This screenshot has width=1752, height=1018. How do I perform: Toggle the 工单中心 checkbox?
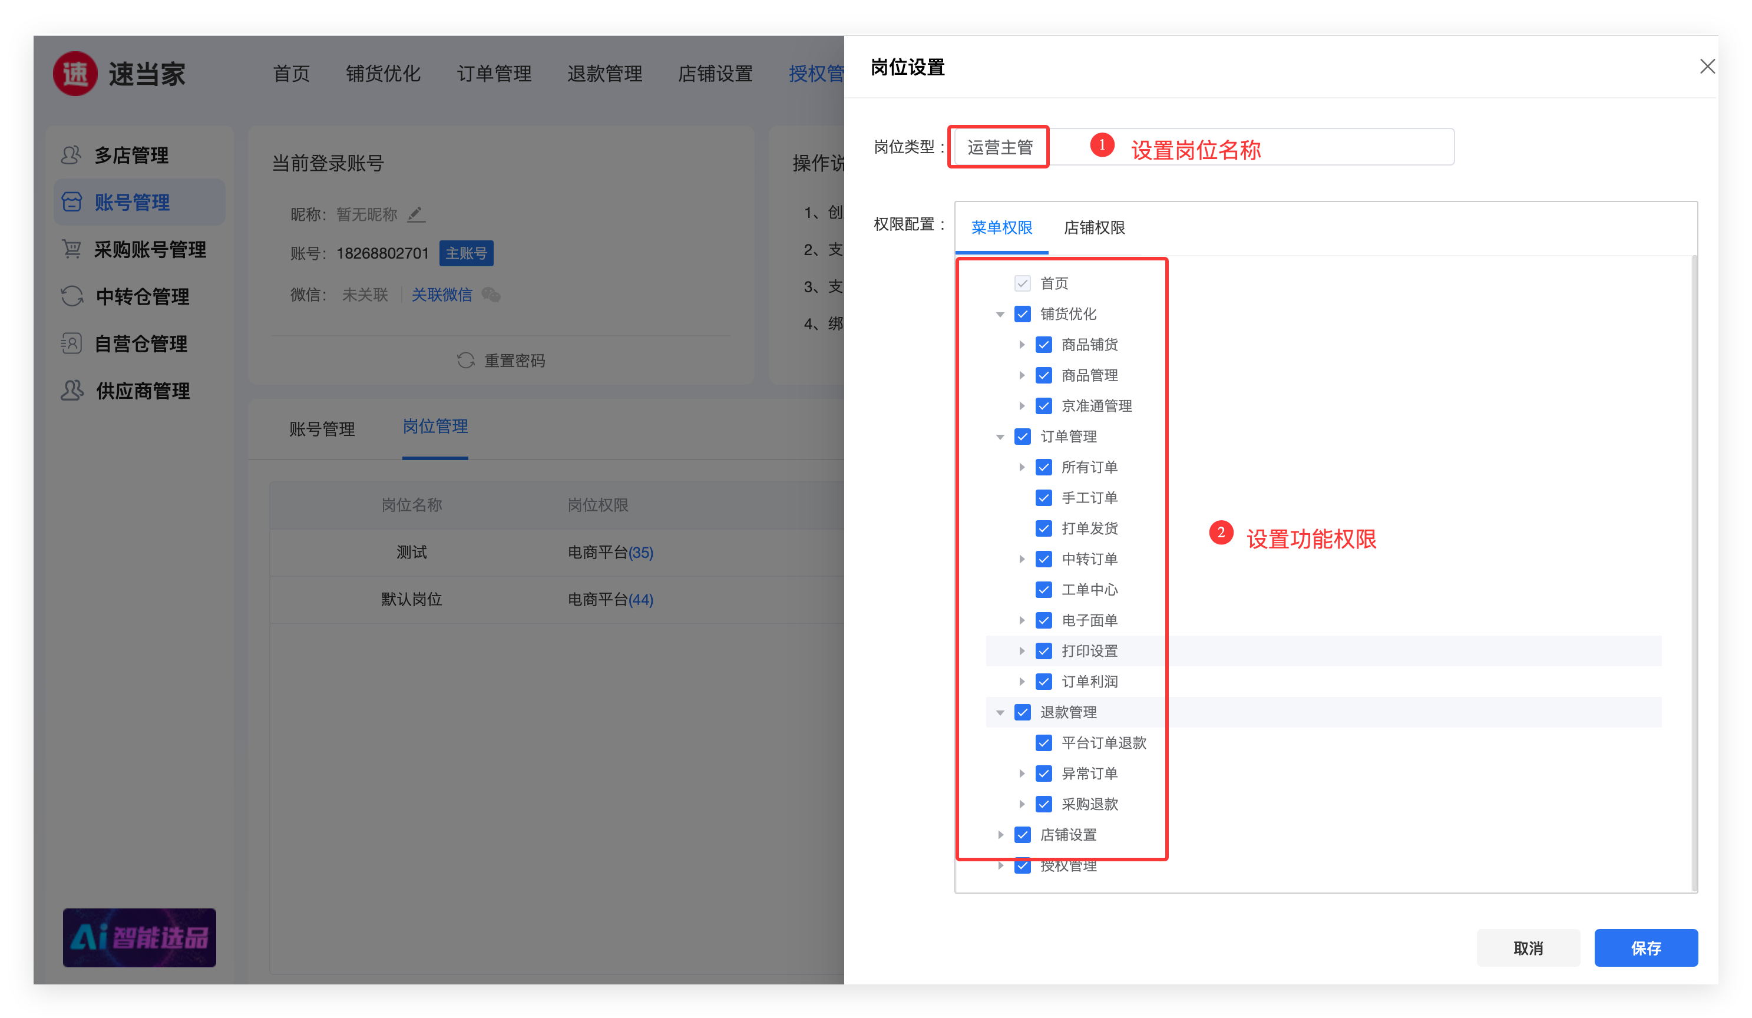click(x=1043, y=590)
